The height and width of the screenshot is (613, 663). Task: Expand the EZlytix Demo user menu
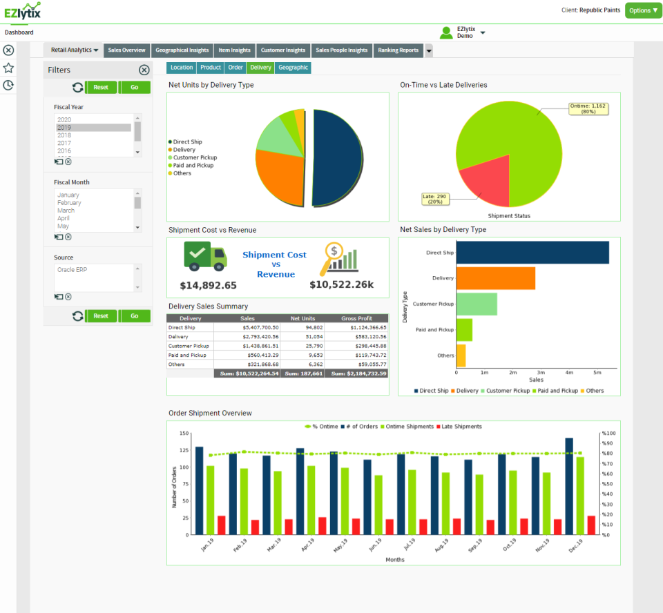pos(483,32)
